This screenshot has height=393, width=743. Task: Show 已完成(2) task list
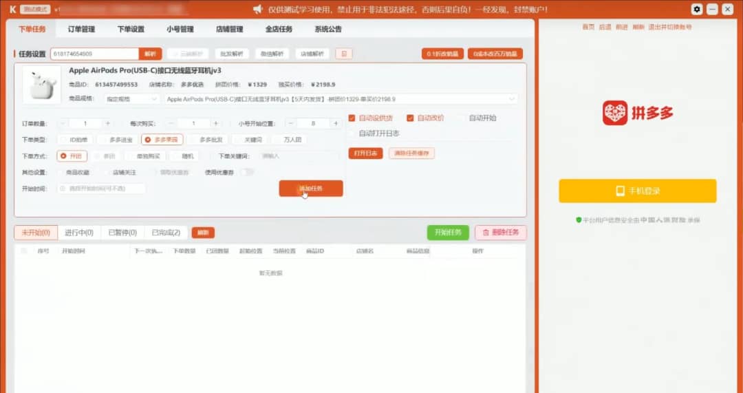pos(166,233)
